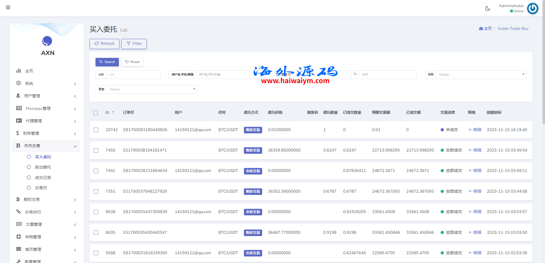
Task: Click the 期权交易 bitcoin icon
Action: coord(18,199)
